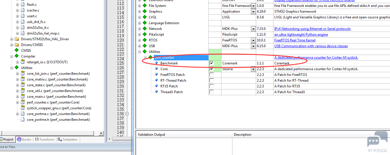Click the Language Extension diamond icon
Screen dimensions: 390x155
coord(145,23)
